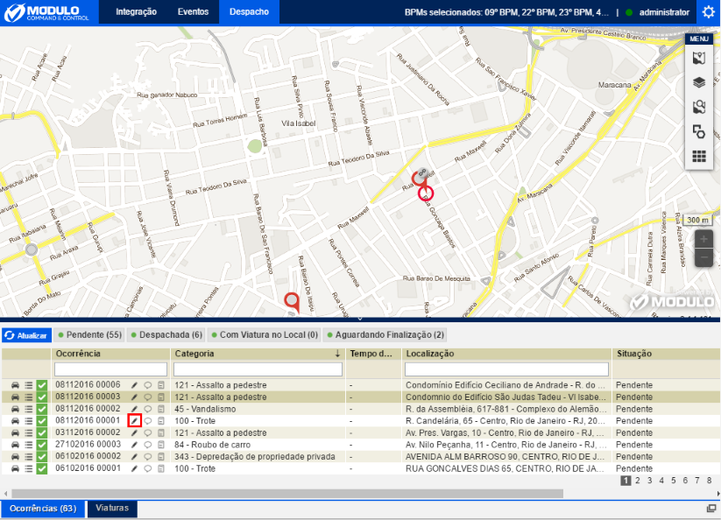Toggle green checkbox for 06102016 00001
The width and height of the screenshot is (721, 520).
(x=42, y=468)
